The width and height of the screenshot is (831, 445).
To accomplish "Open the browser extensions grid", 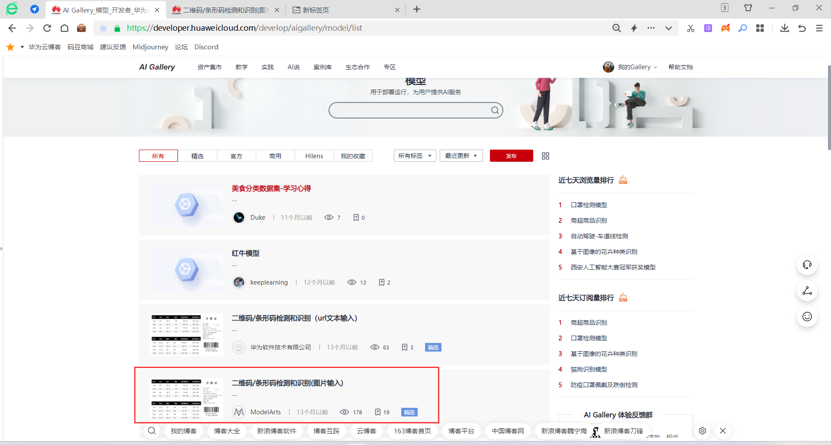I will (760, 28).
